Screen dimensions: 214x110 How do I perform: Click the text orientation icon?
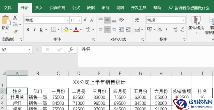pos(121,20)
